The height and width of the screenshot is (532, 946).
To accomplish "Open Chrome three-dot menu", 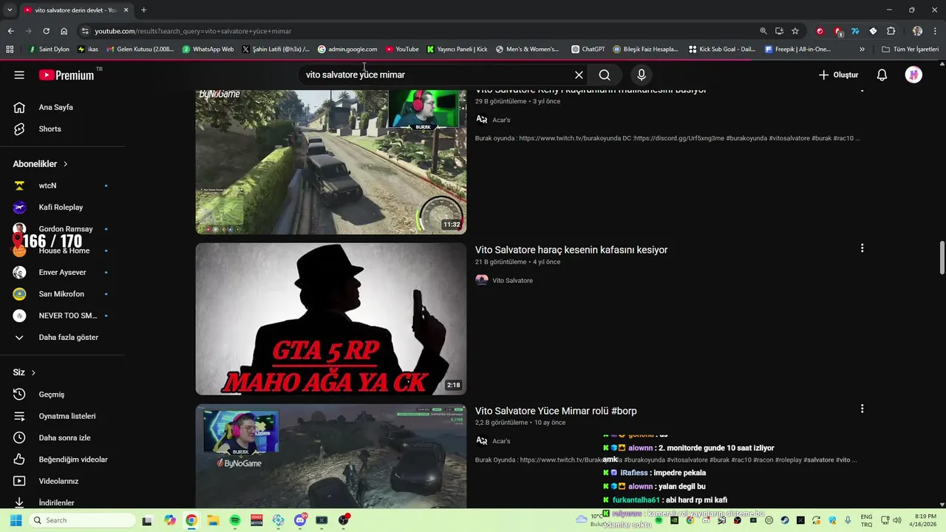I will (934, 31).
